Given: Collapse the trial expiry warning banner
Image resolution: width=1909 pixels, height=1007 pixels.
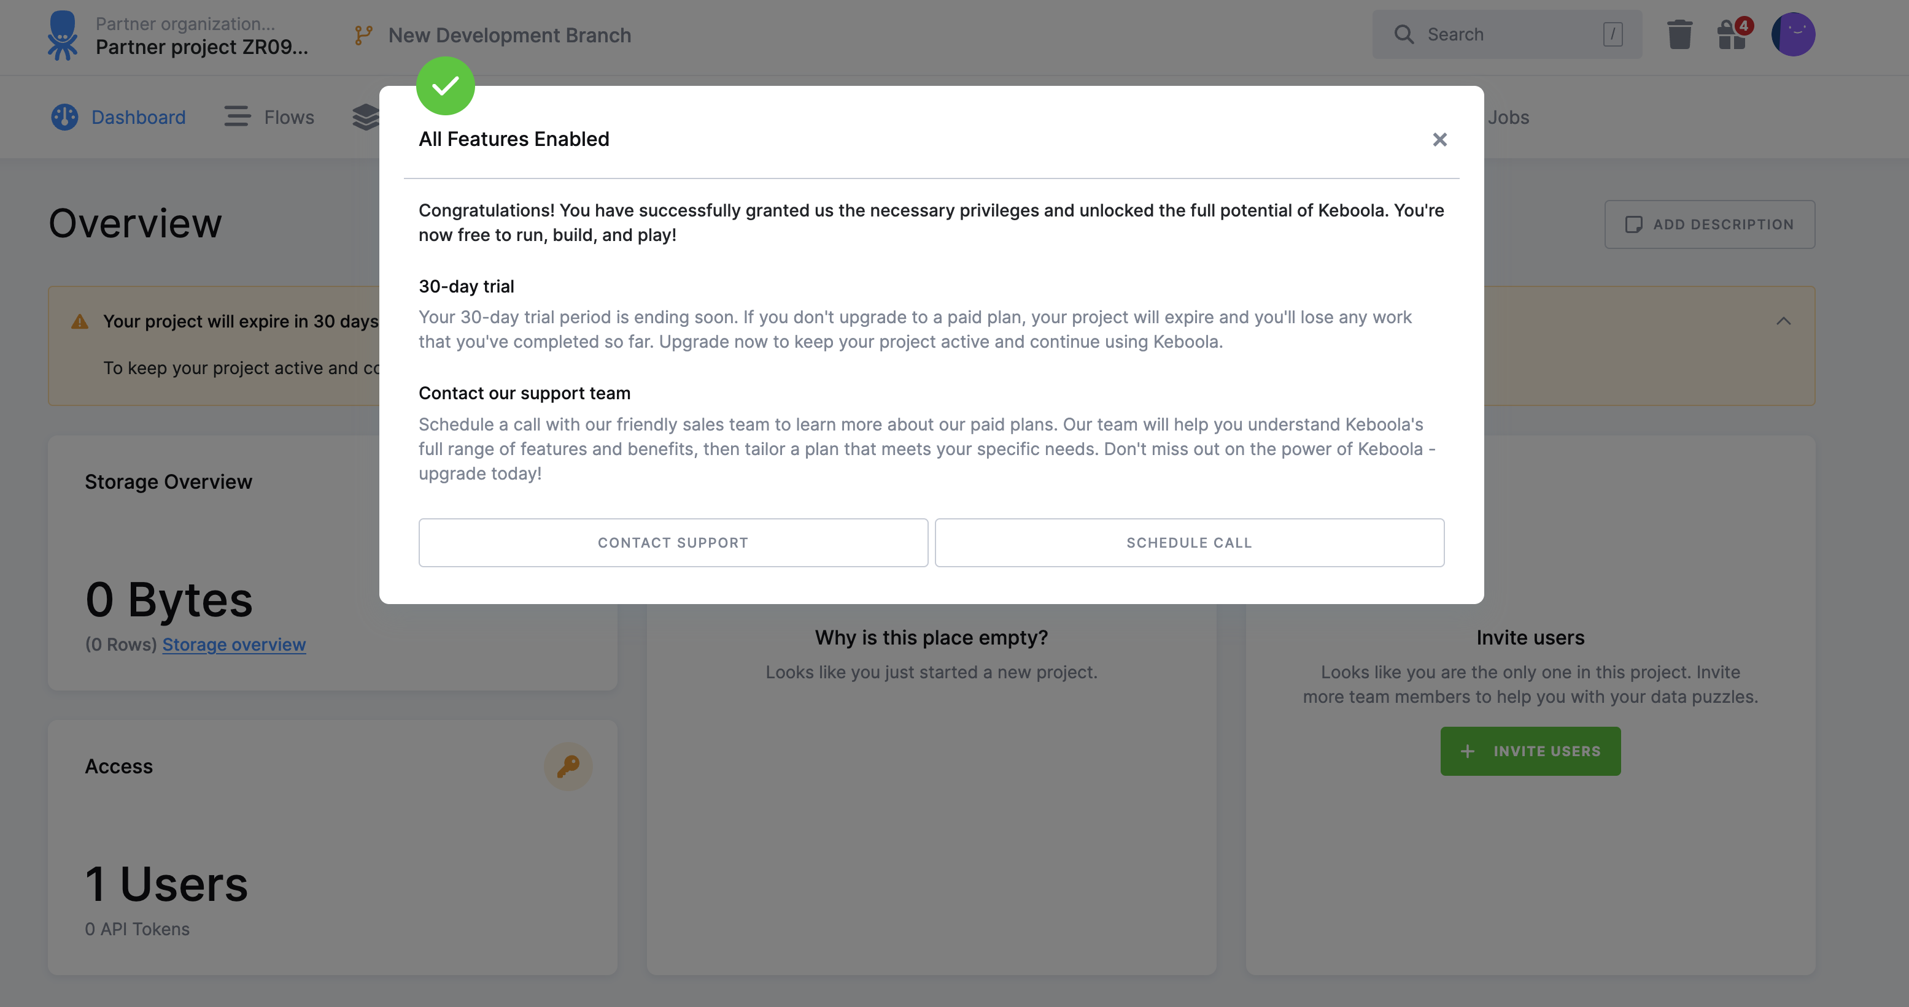Looking at the screenshot, I should point(1784,321).
